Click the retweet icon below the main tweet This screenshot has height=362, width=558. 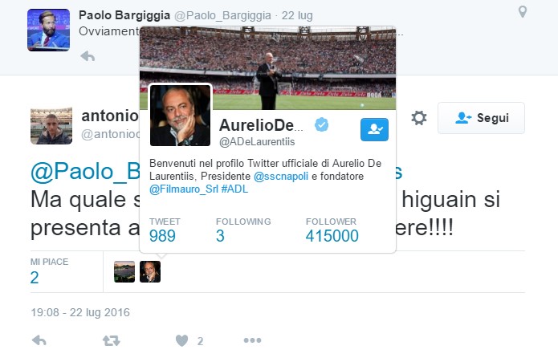coord(112,340)
